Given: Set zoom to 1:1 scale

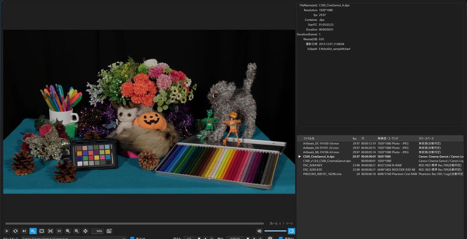Looking at the screenshot, I should coord(59,231).
